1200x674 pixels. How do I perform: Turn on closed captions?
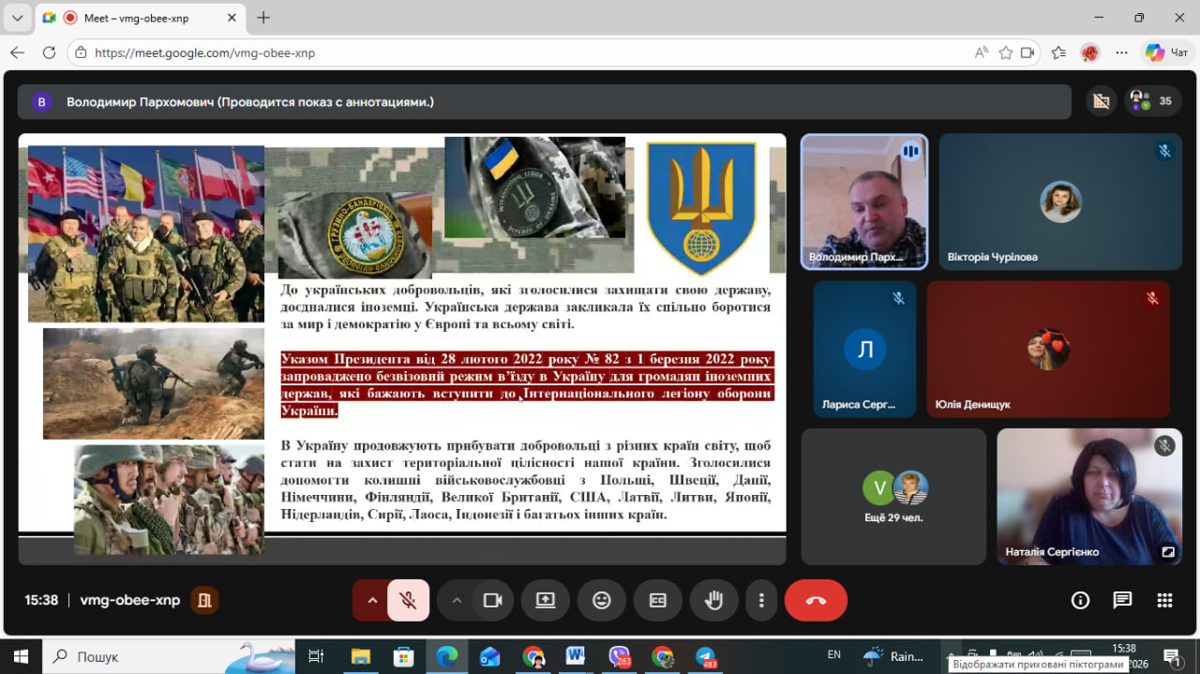pos(658,601)
